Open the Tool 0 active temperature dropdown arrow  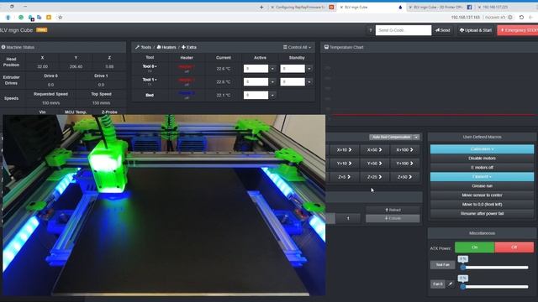tap(272, 69)
